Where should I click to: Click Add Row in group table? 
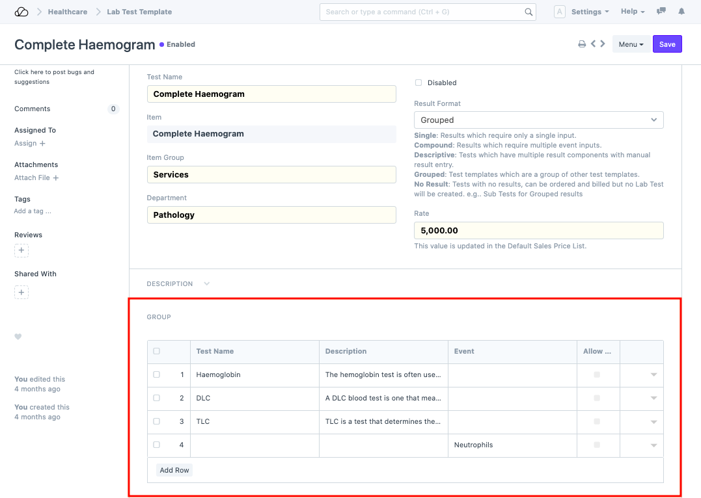(174, 470)
